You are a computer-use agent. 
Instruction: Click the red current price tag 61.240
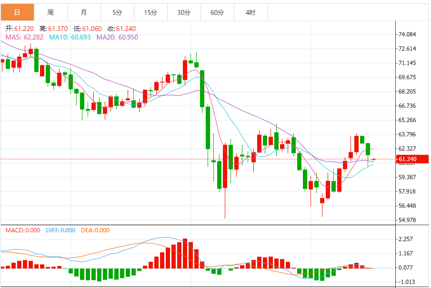pyautogui.click(x=412, y=159)
